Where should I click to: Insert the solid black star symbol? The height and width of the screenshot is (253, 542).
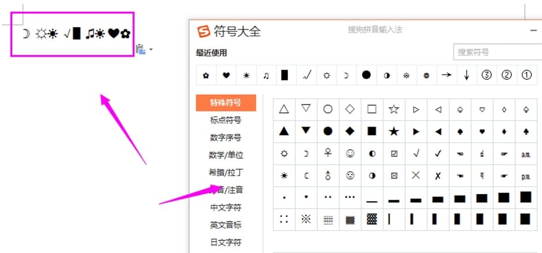(393, 131)
